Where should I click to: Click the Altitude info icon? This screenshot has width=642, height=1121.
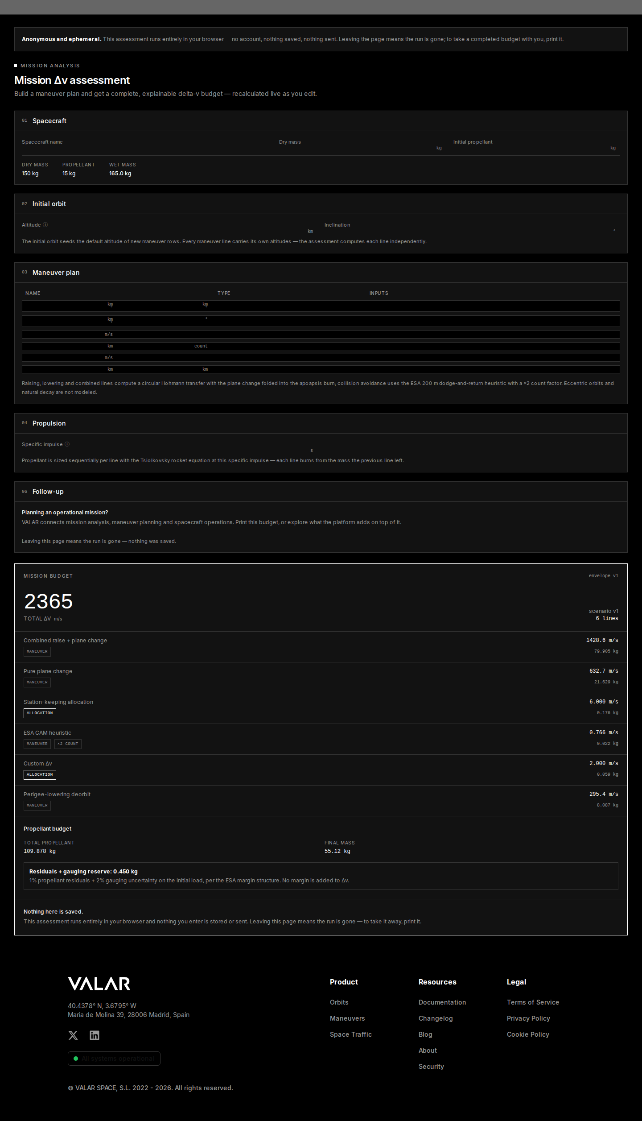click(45, 225)
